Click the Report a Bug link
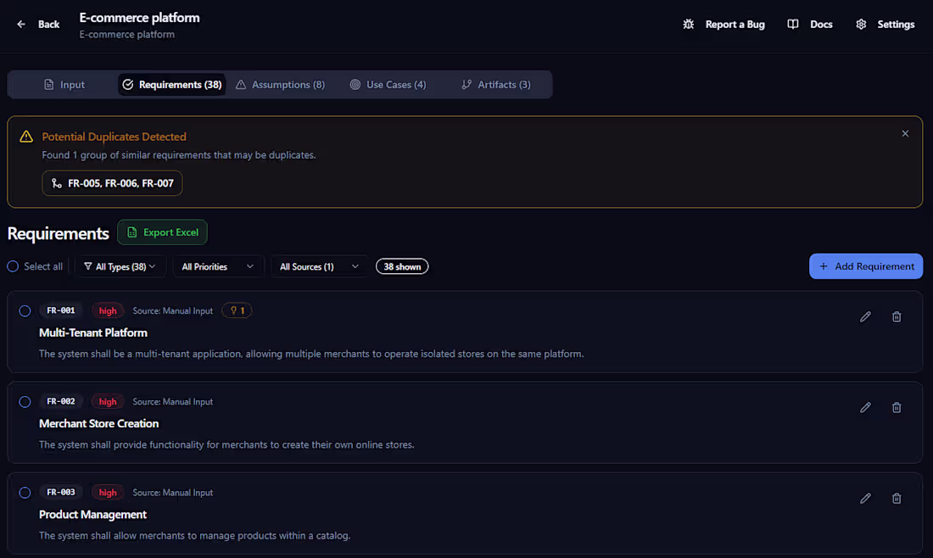 tap(735, 25)
